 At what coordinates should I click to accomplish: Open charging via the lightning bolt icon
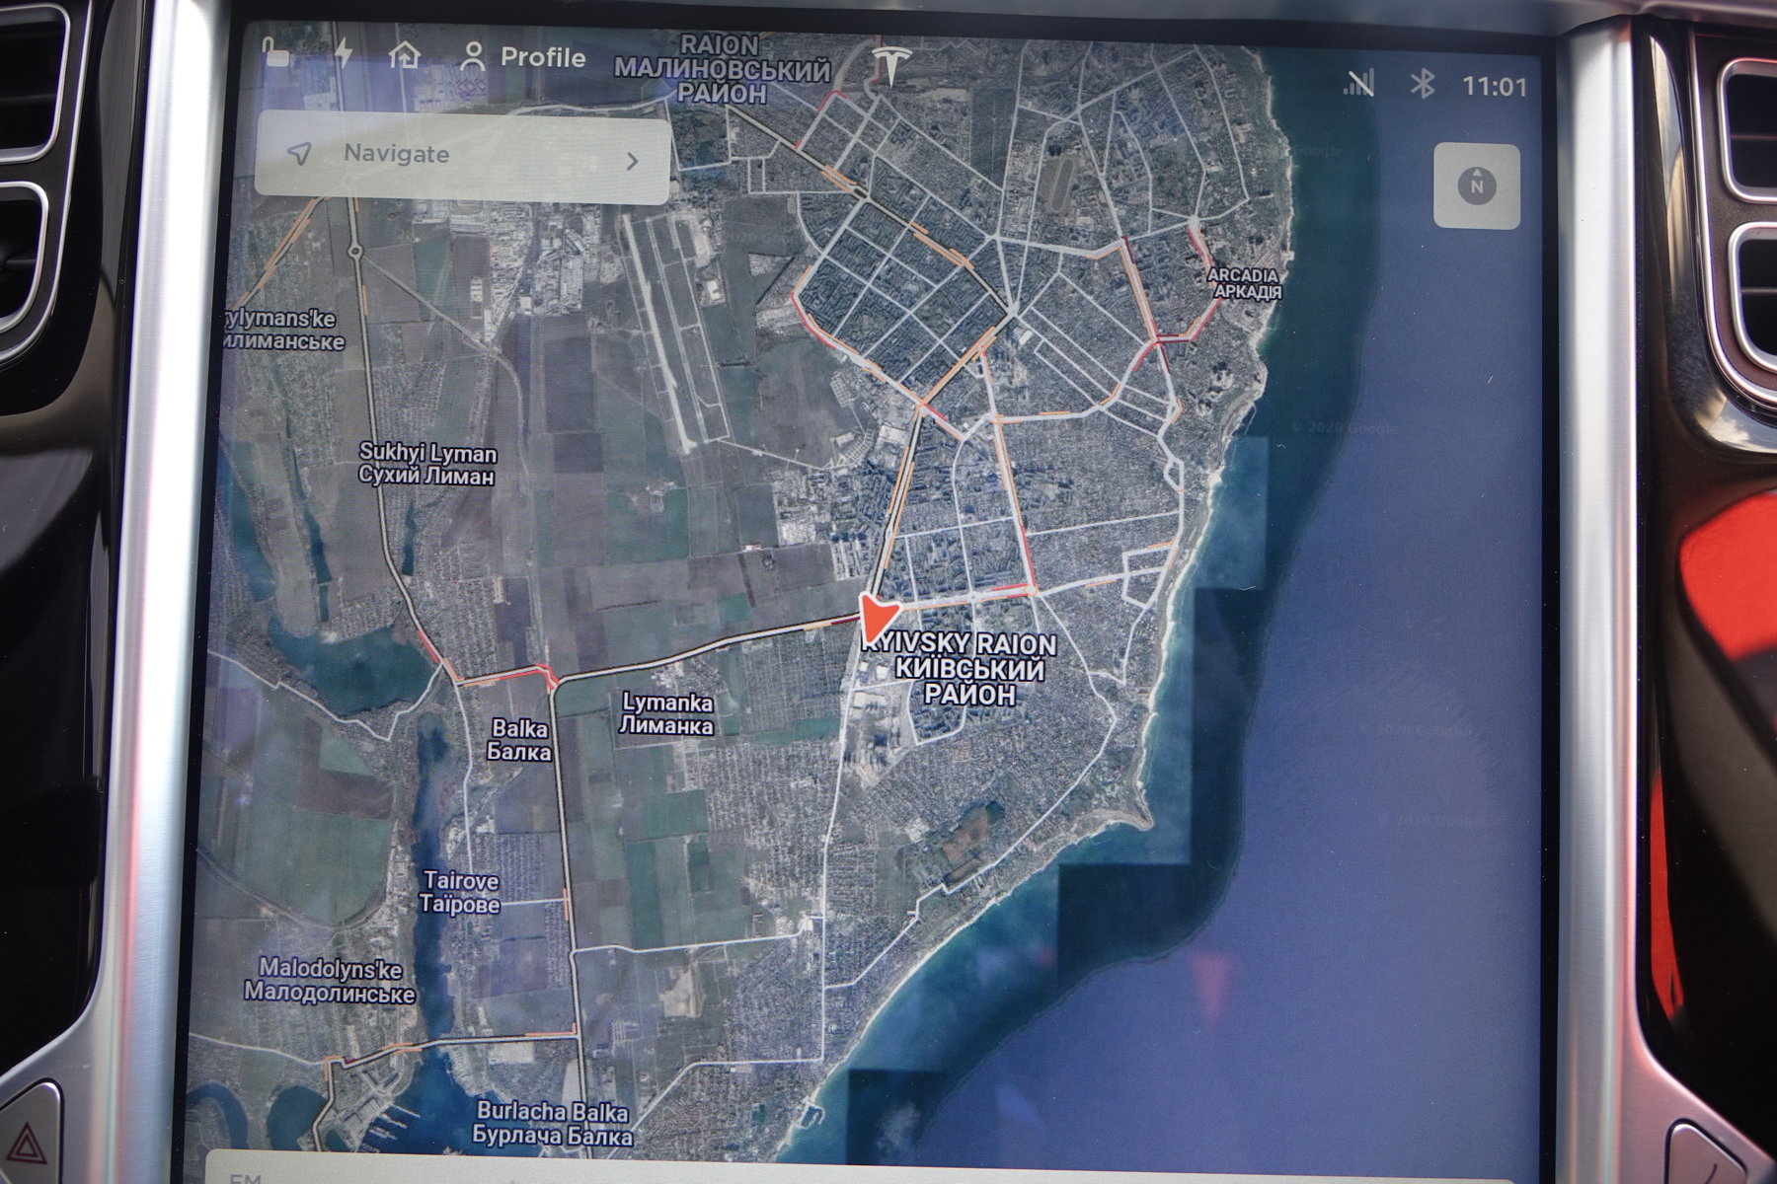pos(344,52)
